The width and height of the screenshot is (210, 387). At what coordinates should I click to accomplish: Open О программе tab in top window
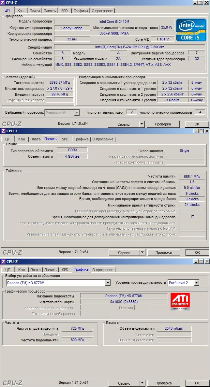pyautogui.click(x=102, y=11)
